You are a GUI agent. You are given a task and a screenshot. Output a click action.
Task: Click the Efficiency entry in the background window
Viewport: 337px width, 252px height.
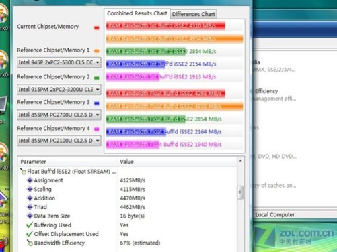point(266,91)
